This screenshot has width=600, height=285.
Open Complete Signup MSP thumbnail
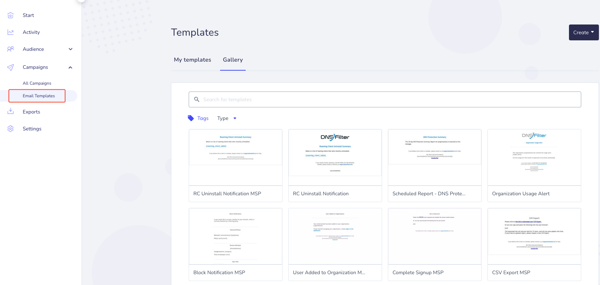click(x=435, y=236)
